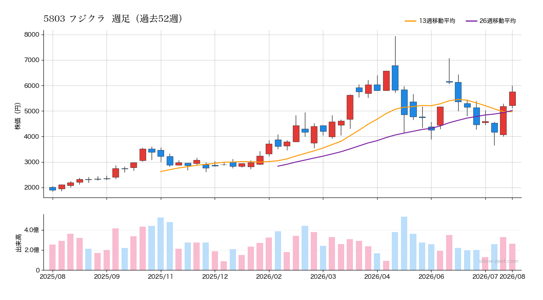This screenshot has width=543, height=300.
Task: Click the "2025/09" date label
Action: (x=107, y=276)
